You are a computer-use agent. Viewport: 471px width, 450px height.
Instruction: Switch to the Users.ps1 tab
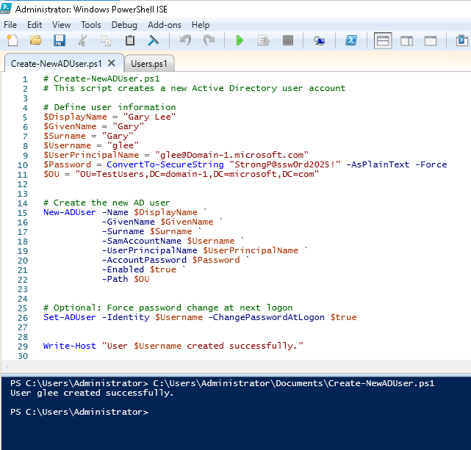click(x=149, y=64)
